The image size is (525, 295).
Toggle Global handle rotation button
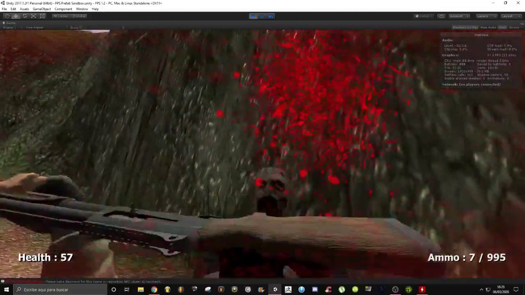(78, 16)
